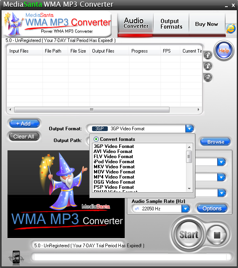Click the Progress column header
Screen dimensions: 238x268
(144, 51)
